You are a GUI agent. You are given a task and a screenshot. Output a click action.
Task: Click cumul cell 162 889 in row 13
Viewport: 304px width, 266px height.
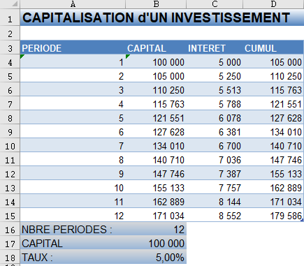[273, 188]
